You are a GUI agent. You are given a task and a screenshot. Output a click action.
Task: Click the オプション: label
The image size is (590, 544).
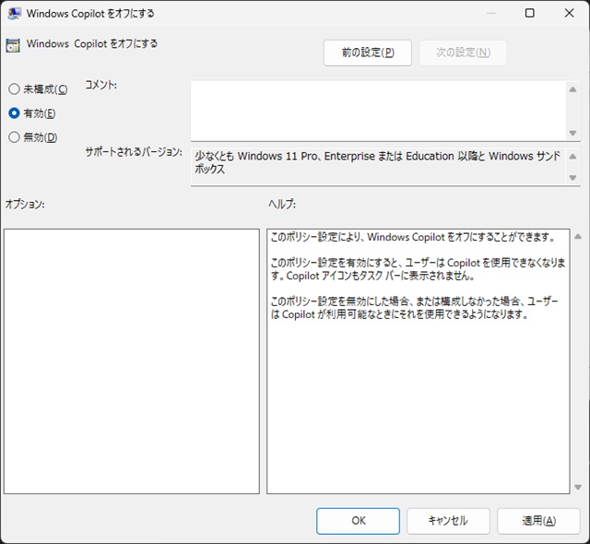click(x=25, y=205)
